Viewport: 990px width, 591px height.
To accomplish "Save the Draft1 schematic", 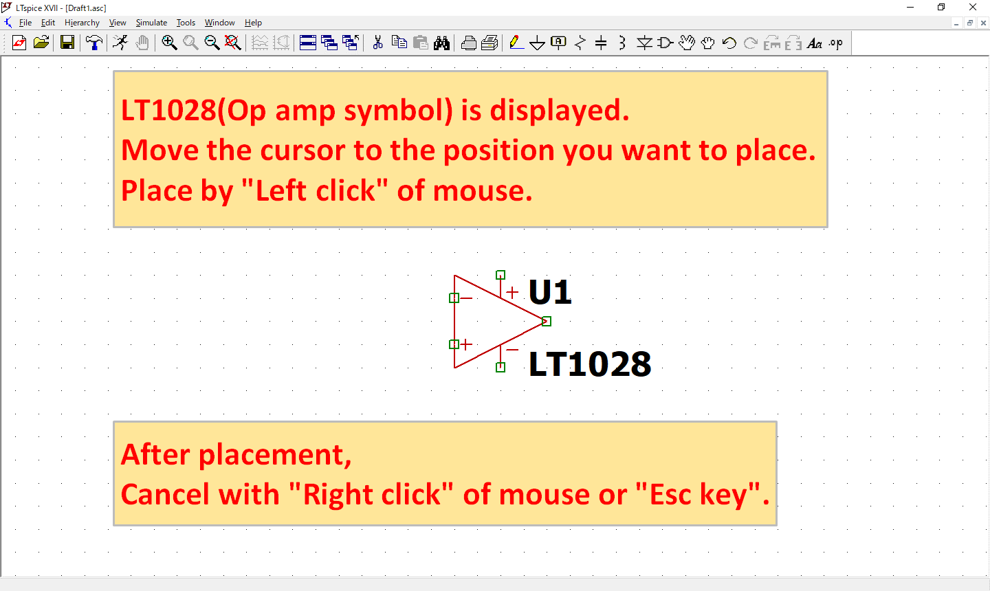I will click(67, 43).
